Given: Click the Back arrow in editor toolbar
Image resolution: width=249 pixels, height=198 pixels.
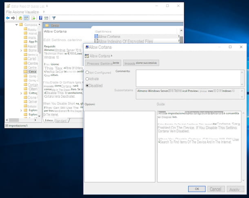Looking at the screenshot, I should [8, 18].
